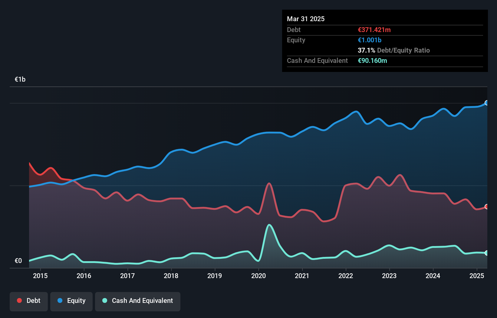Click the €1.001b Equity value link

pyautogui.click(x=369, y=40)
